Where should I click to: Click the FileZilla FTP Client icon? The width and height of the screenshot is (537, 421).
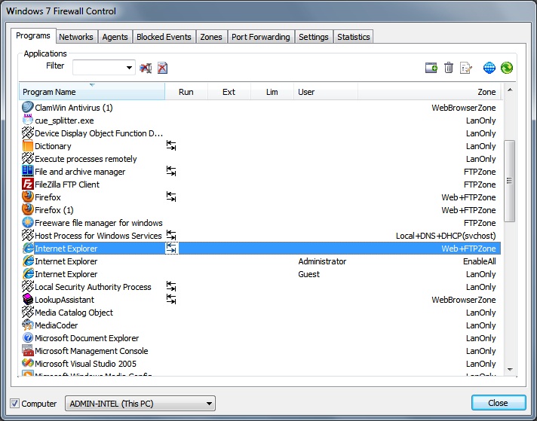point(28,185)
